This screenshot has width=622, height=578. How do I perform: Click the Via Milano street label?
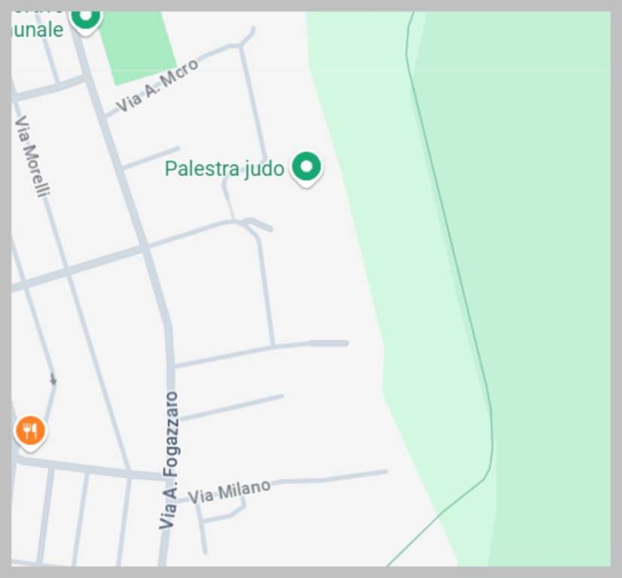229,492
